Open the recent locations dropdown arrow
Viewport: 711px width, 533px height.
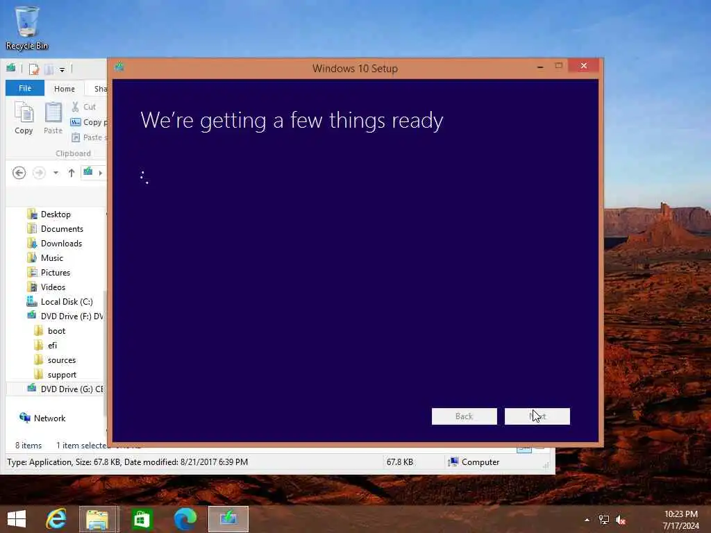pos(56,173)
